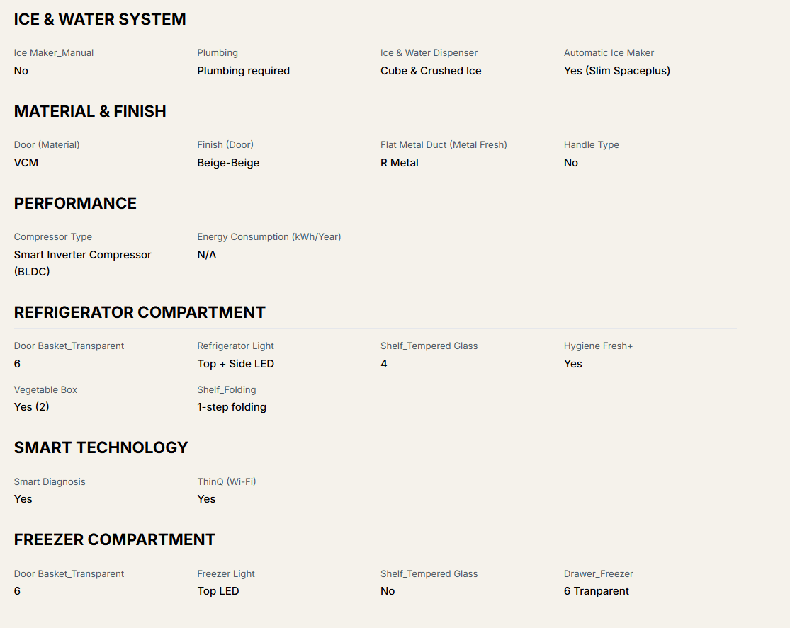Select the REFRIGERATOR COMPARTMENT heading
790x628 pixels.
click(x=140, y=313)
